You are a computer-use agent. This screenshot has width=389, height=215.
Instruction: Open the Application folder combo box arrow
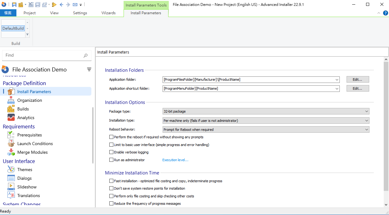pos(337,80)
